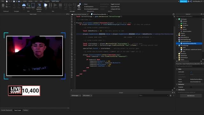Expand the HD Admin folder in Explorer
204x115 pixels.
(x=179, y=25)
